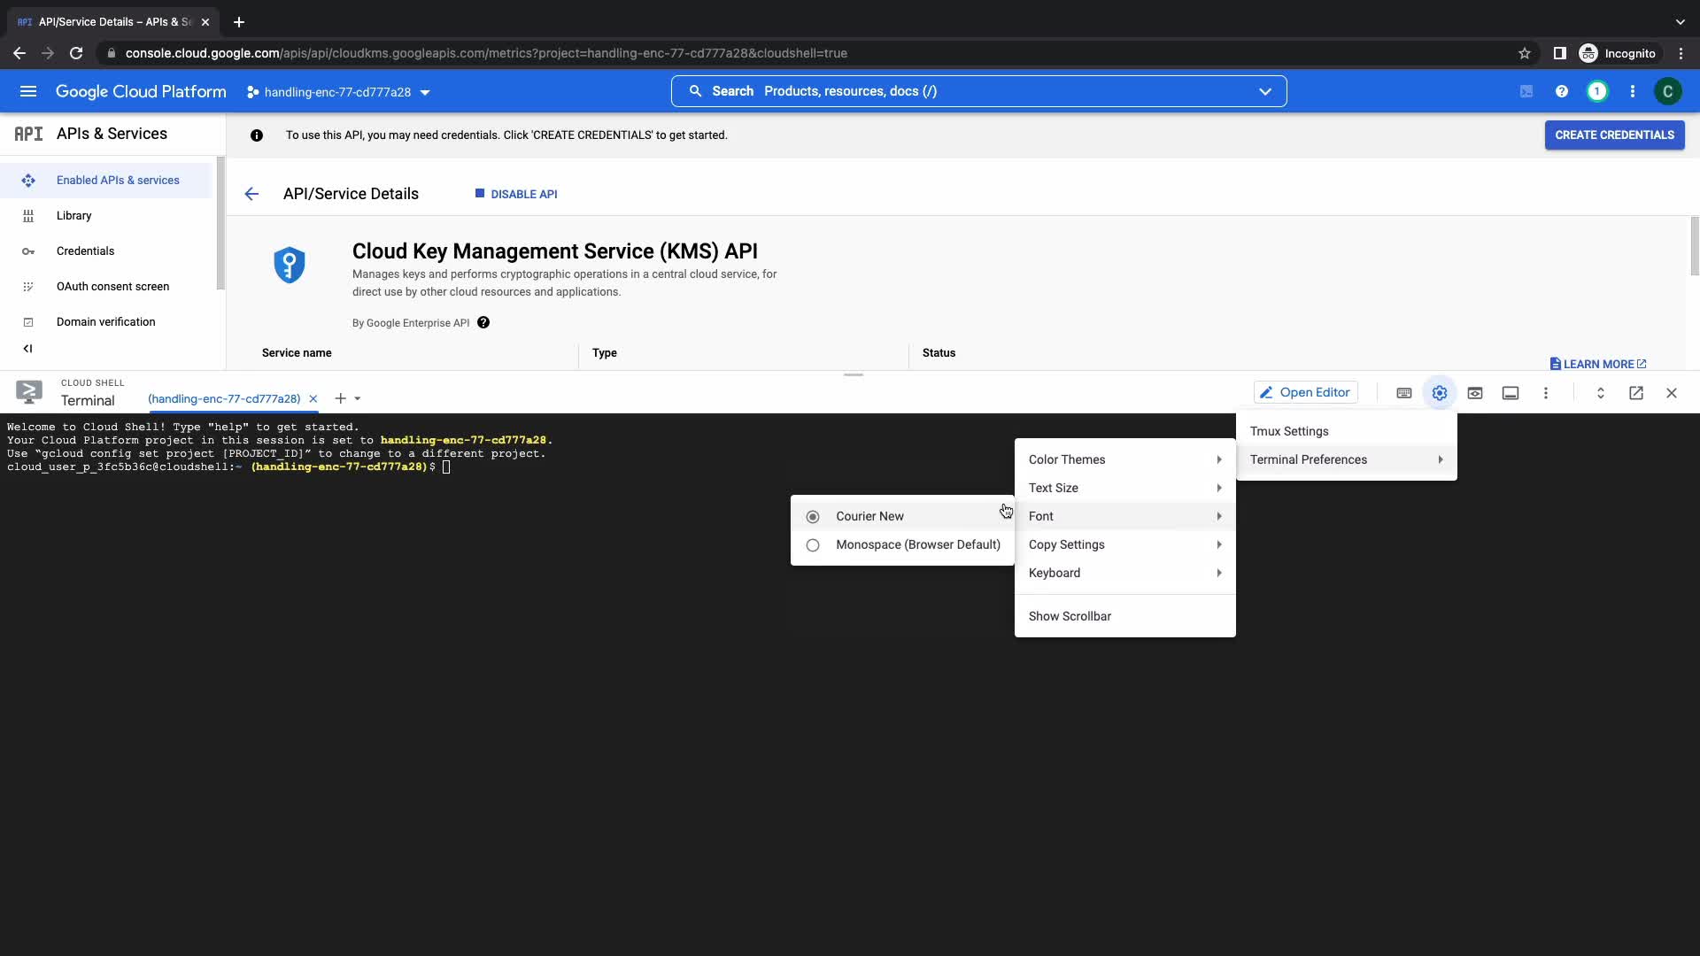Open Cloud Shell in new window
Image resolution: width=1700 pixels, height=956 pixels.
(x=1636, y=393)
